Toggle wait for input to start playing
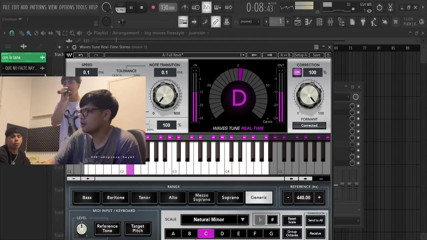This screenshot has height=240, width=427. point(196,7)
